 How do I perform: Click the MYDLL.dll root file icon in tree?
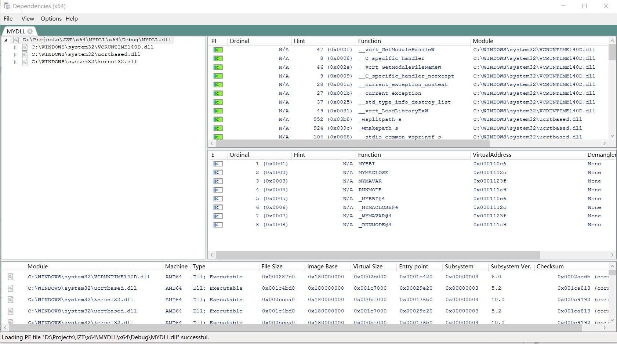pos(16,40)
